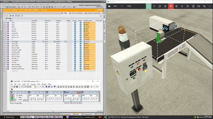The image size is (213, 119).
Task: Click the PLCSIM open folder icon
Action: 14,87
